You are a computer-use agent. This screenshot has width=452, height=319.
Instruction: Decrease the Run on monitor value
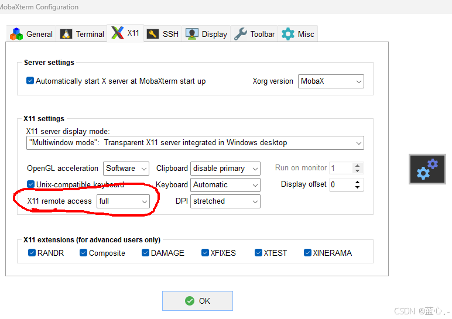358,171
